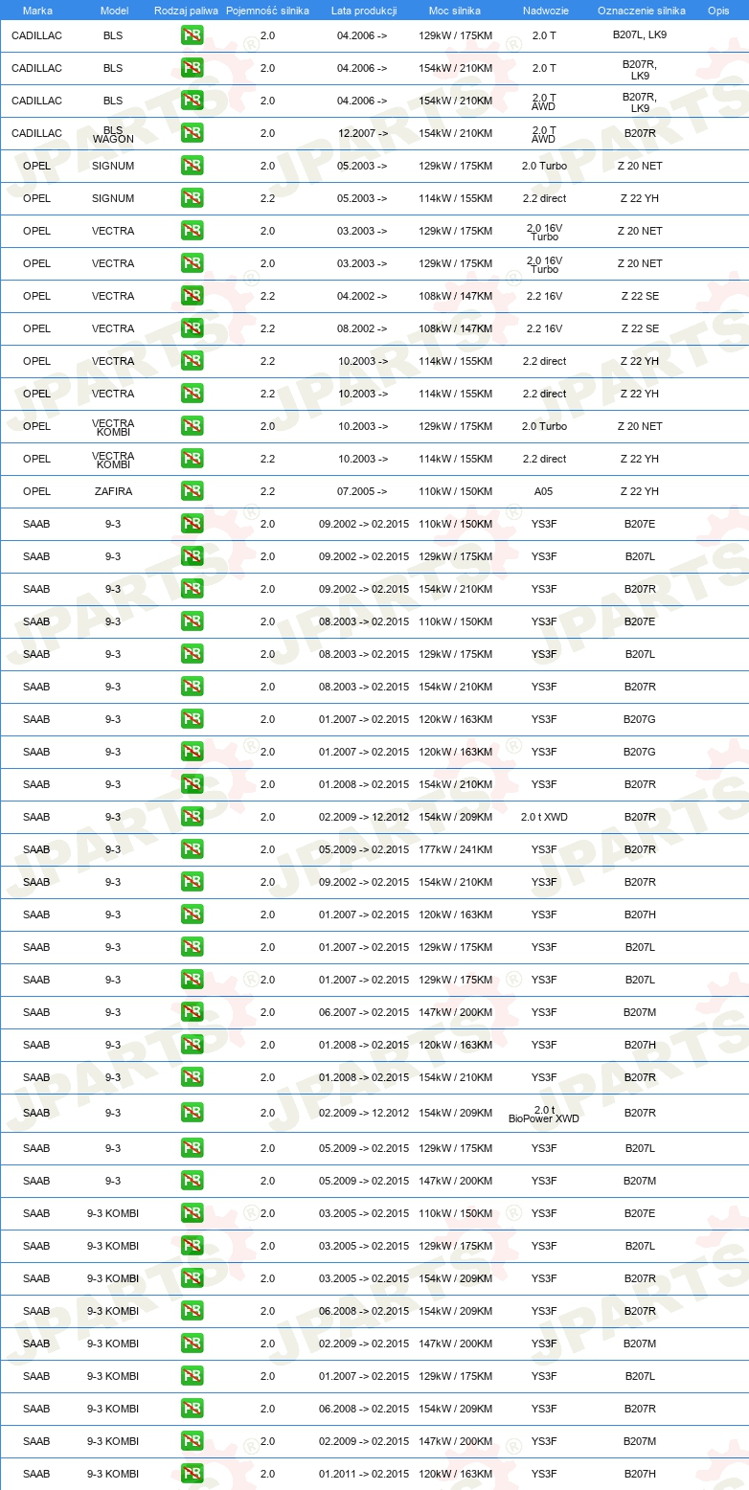Click the '06.2007 -> 02.2015' date cell
The height and width of the screenshot is (1490, 749).
(x=364, y=1012)
